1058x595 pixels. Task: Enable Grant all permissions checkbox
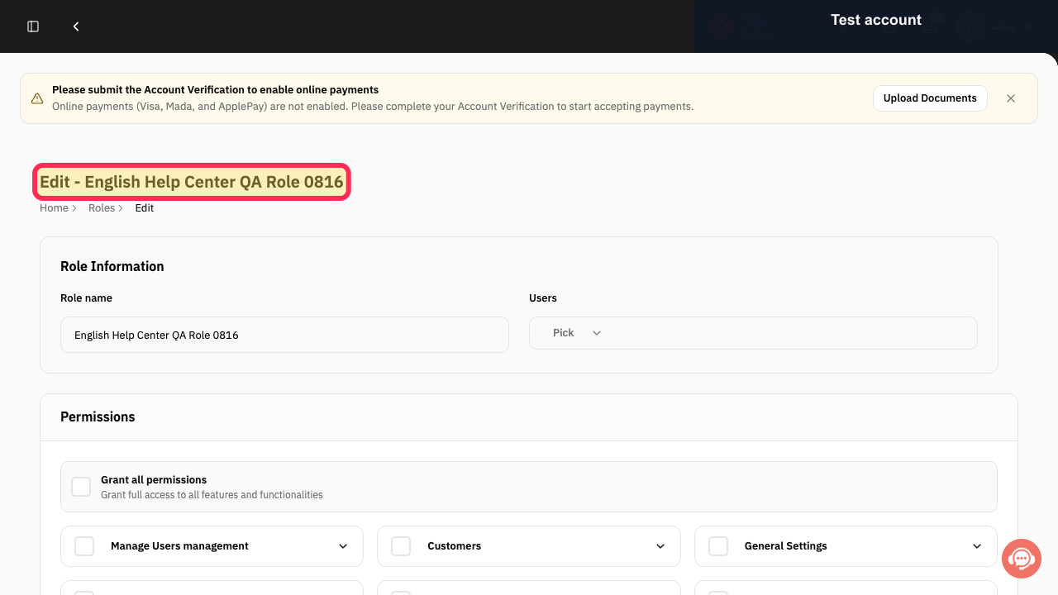pyautogui.click(x=81, y=487)
